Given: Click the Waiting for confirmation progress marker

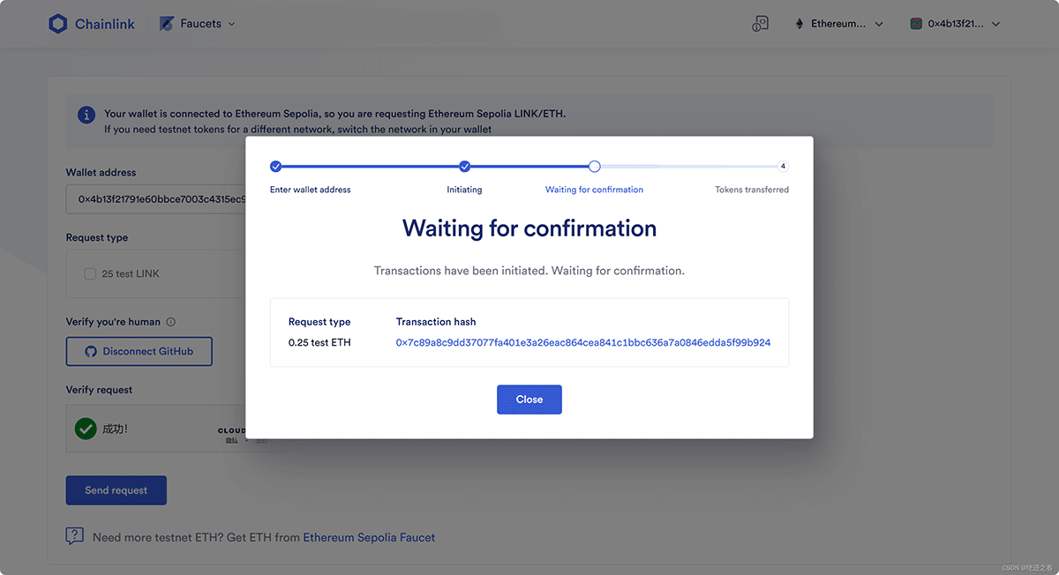Looking at the screenshot, I should click(595, 167).
